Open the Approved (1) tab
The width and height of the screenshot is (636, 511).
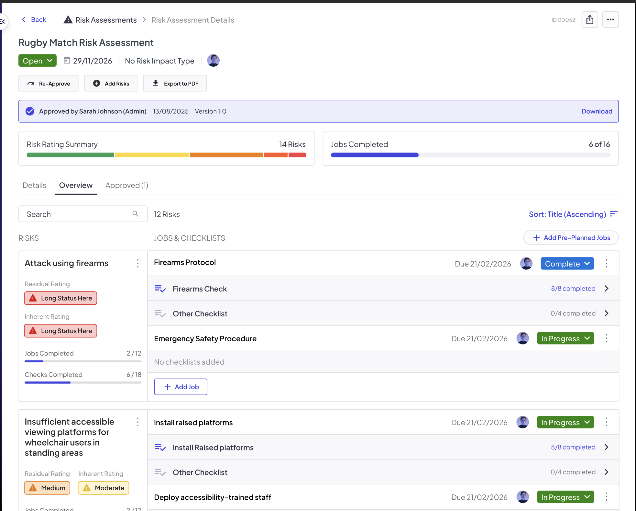point(127,185)
